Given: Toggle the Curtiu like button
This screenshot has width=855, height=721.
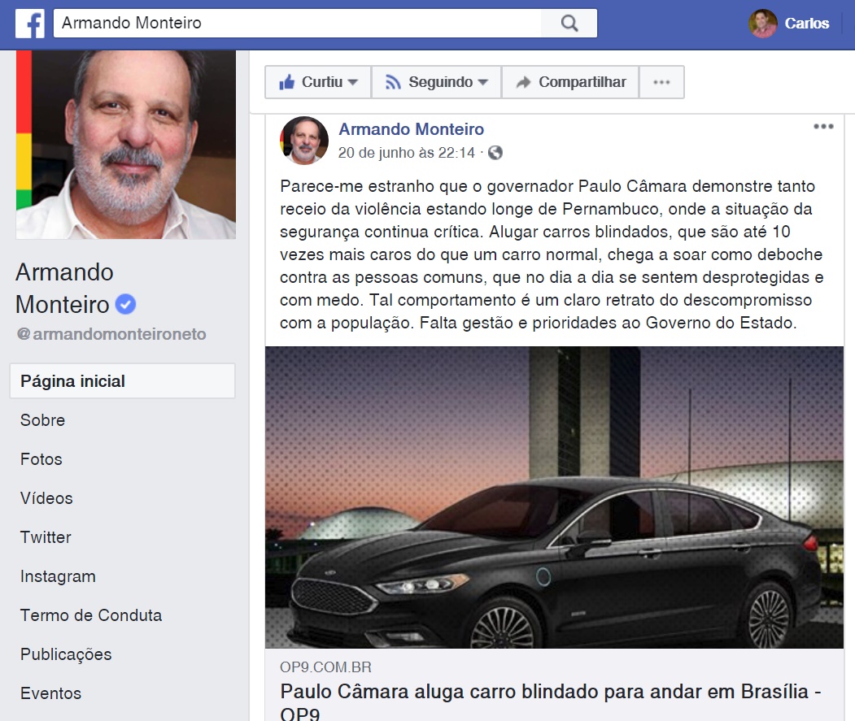Looking at the screenshot, I should 318,82.
